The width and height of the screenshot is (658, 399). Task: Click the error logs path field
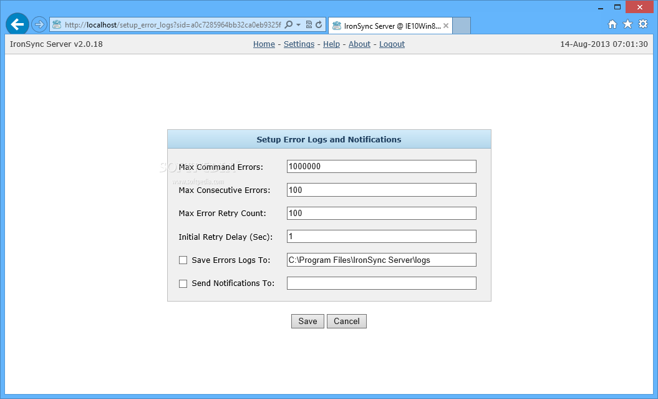point(382,260)
